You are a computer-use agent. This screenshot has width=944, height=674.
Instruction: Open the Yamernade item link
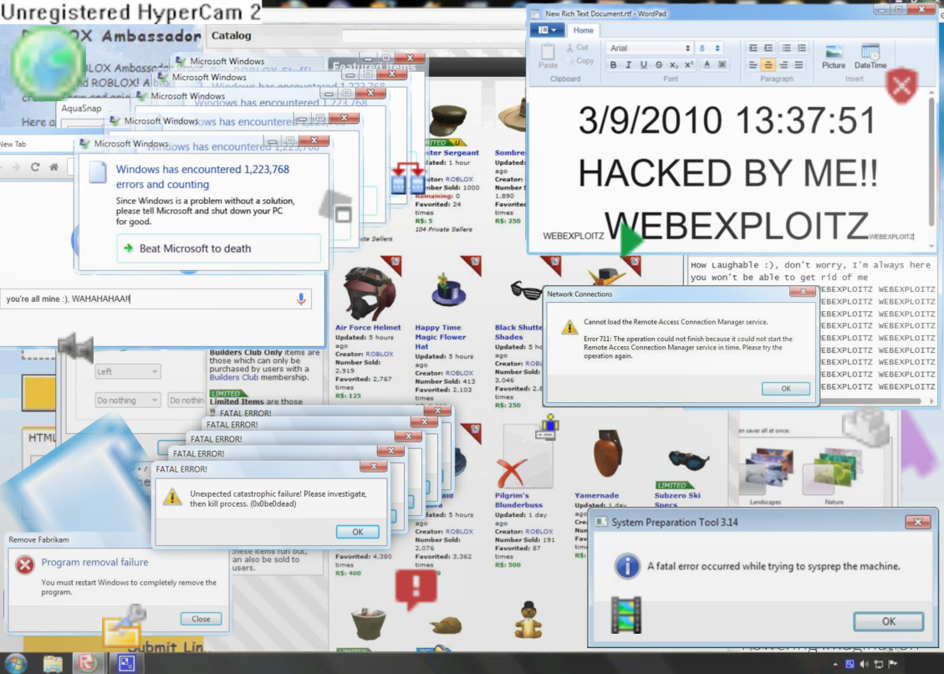596,495
